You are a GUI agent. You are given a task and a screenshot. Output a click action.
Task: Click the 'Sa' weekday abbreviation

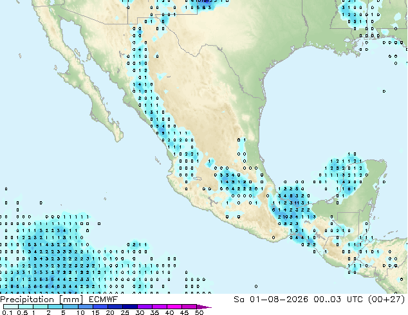tap(239, 300)
